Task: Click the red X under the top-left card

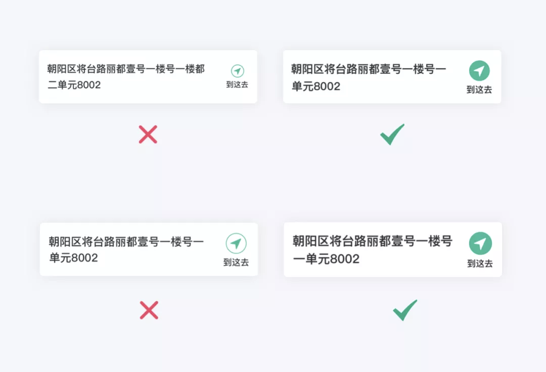Action: [x=148, y=134]
